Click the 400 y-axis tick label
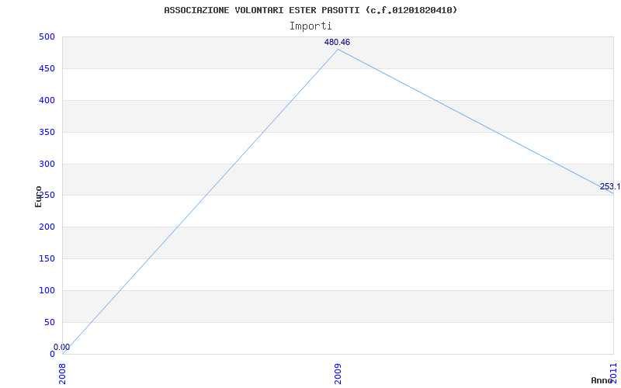 (x=47, y=100)
